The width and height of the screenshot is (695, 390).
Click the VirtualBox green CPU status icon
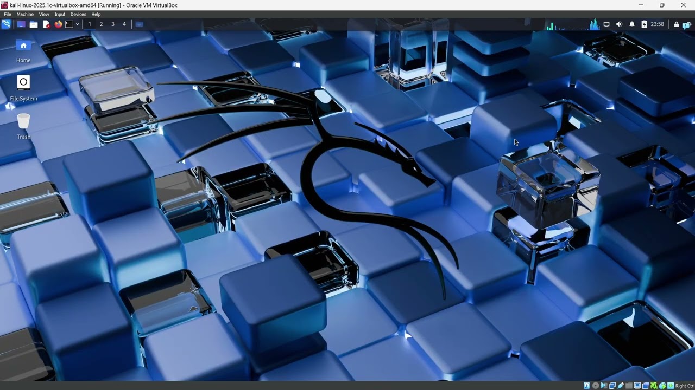click(654, 386)
